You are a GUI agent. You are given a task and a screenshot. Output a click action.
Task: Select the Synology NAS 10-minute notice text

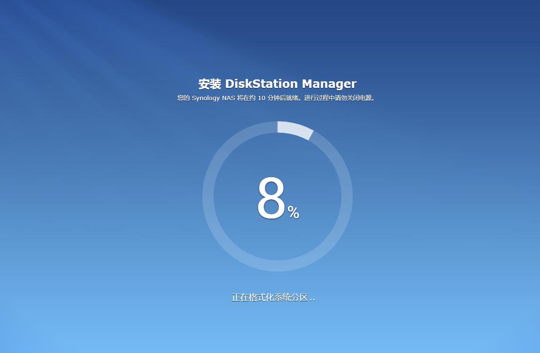point(277,98)
